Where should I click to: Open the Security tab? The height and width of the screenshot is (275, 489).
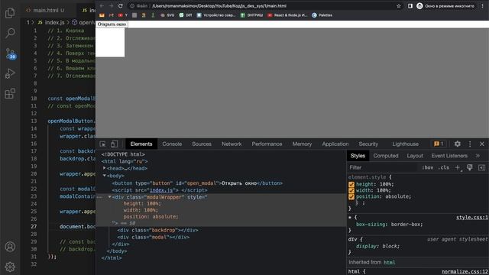tap(368, 144)
